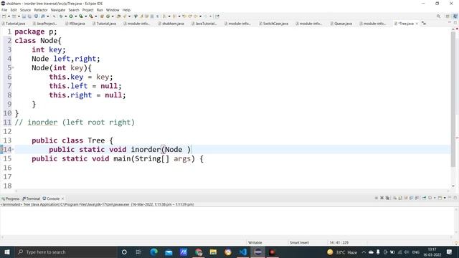459x258 pixels.
Task: Open the External Tools dropdown arrow
Action: (95, 16)
